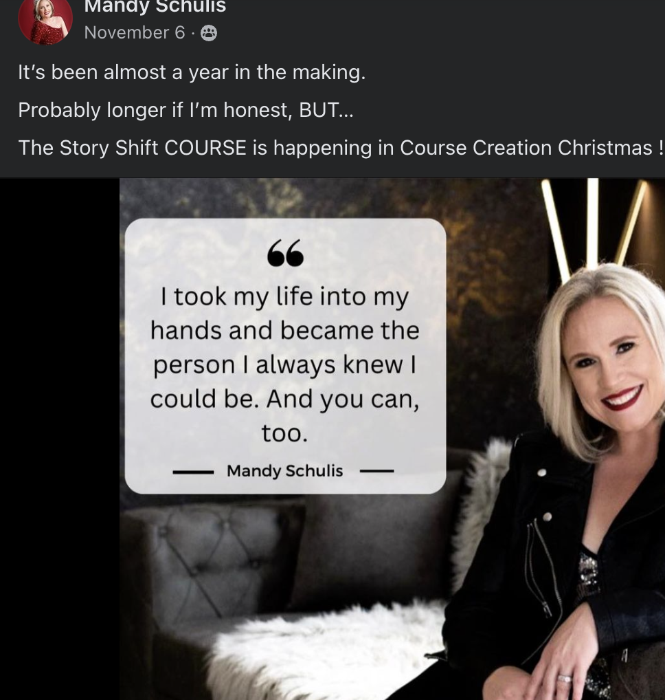The image size is (665, 700).
Task: Click the dash line right of signature
Action: [x=377, y=471]
